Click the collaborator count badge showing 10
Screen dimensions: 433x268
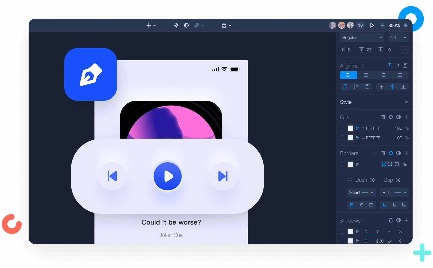point(360,25)
